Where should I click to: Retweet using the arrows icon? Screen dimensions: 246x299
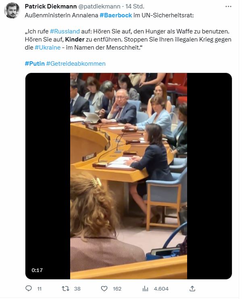65,289
